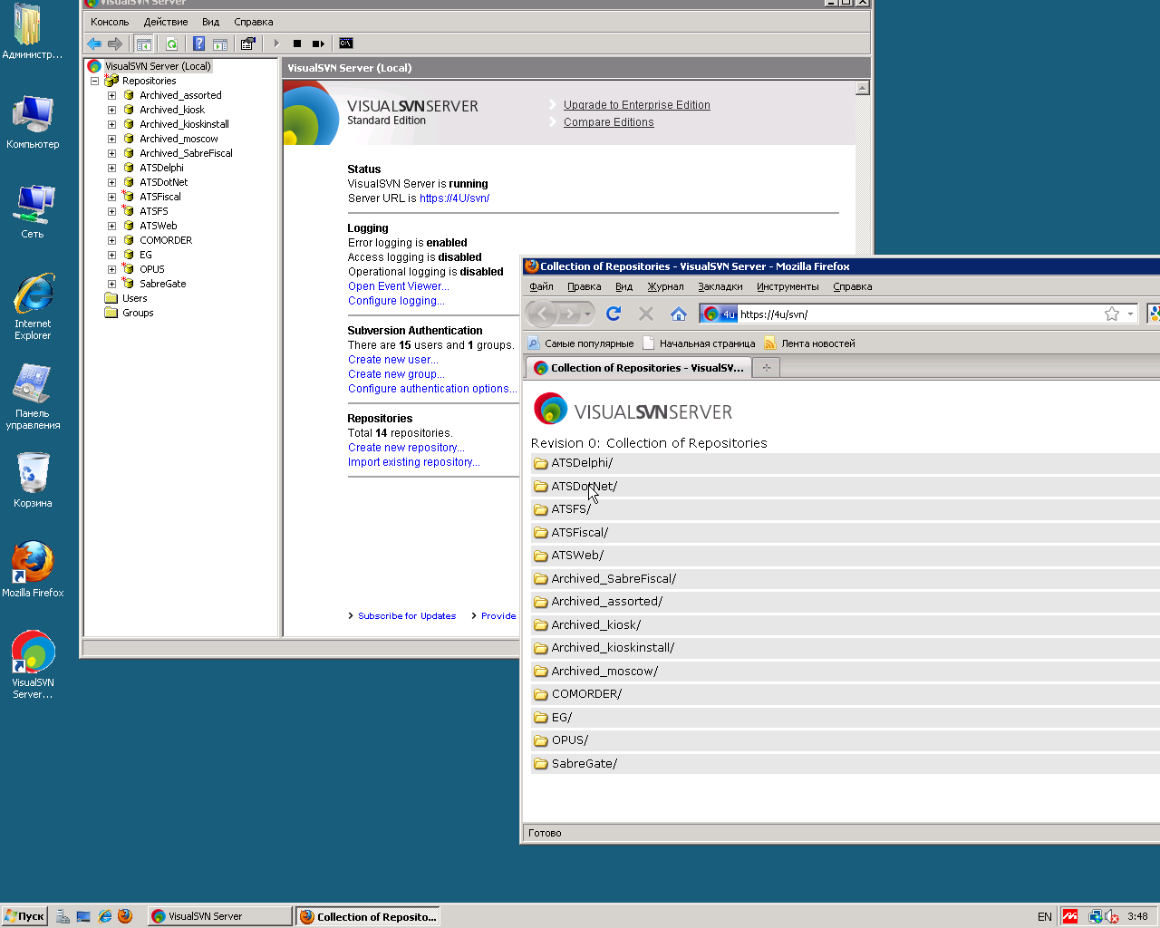
Task: Click the Properties icon in the console toolbar
Action: pos(248,43)
